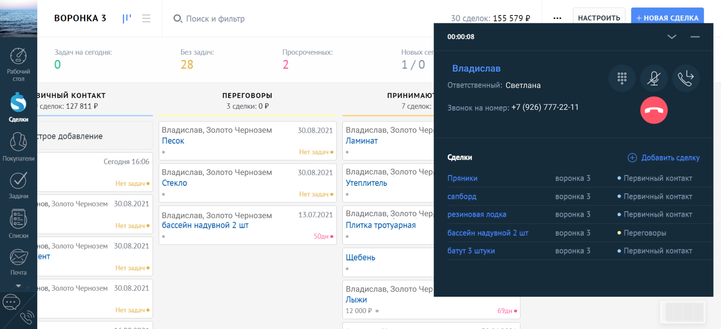Image resolution: width=721 pixels, height=329 pixels.
Task: Switch to list view of deals
Action: point(146,18)
